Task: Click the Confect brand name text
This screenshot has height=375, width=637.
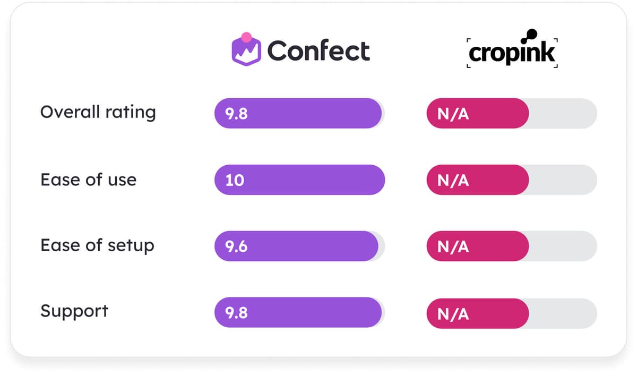Action: [x=318, y=51]
